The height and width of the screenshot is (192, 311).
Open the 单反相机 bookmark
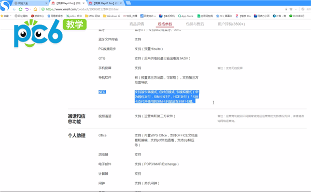[x=167, y=16]
